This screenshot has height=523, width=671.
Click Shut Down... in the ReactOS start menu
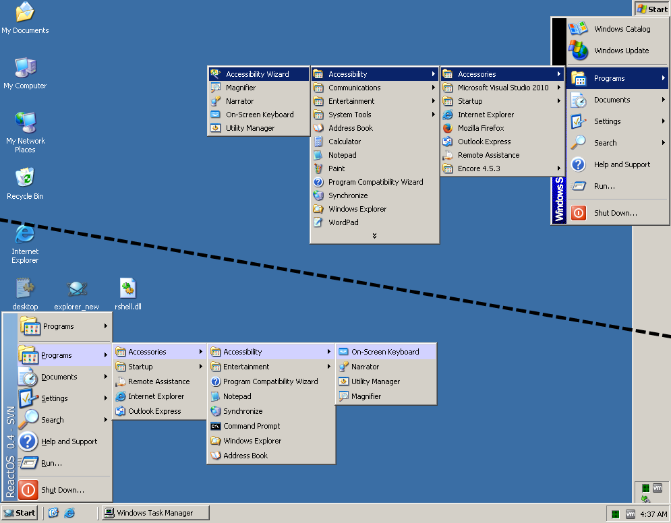[64, 490]
